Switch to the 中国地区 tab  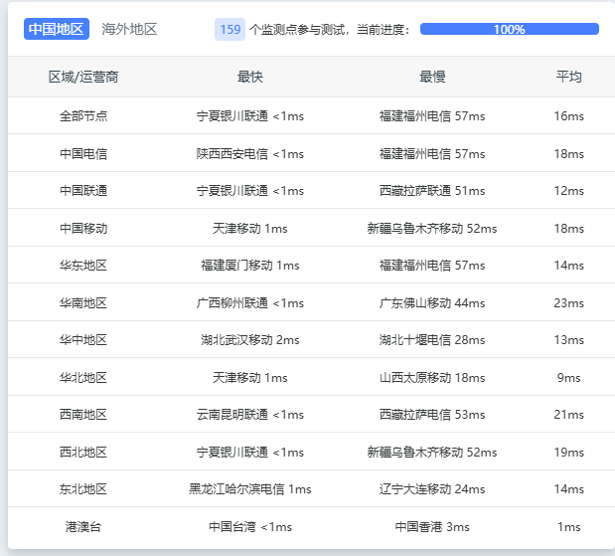click(x=57, y=29)
